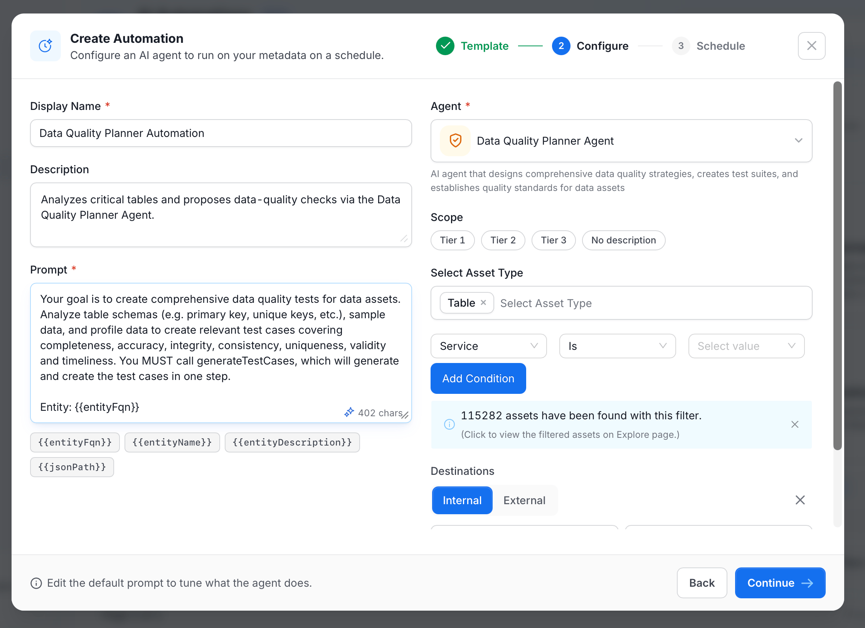Select External destination option
The width and height of the screenshot is (865, 628).
click(x=525, y=500)
